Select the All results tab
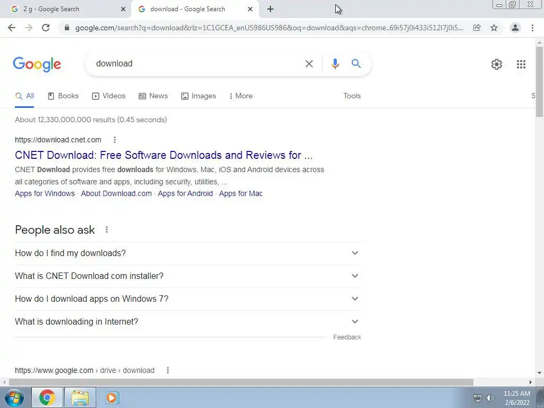Screen dimensions: 544x408 click(24, 96)
